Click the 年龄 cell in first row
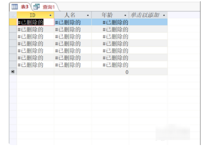 coord(110,22)
